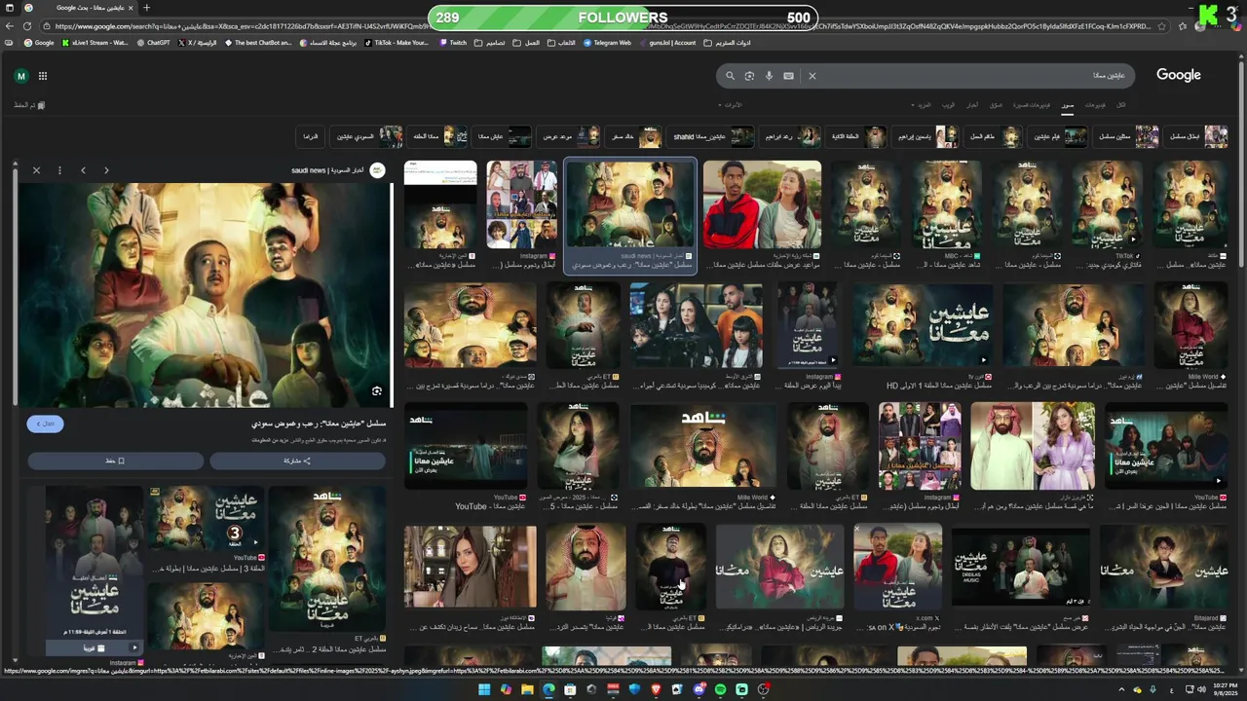
Task: Open the Google apps grid
Action: 43,76
